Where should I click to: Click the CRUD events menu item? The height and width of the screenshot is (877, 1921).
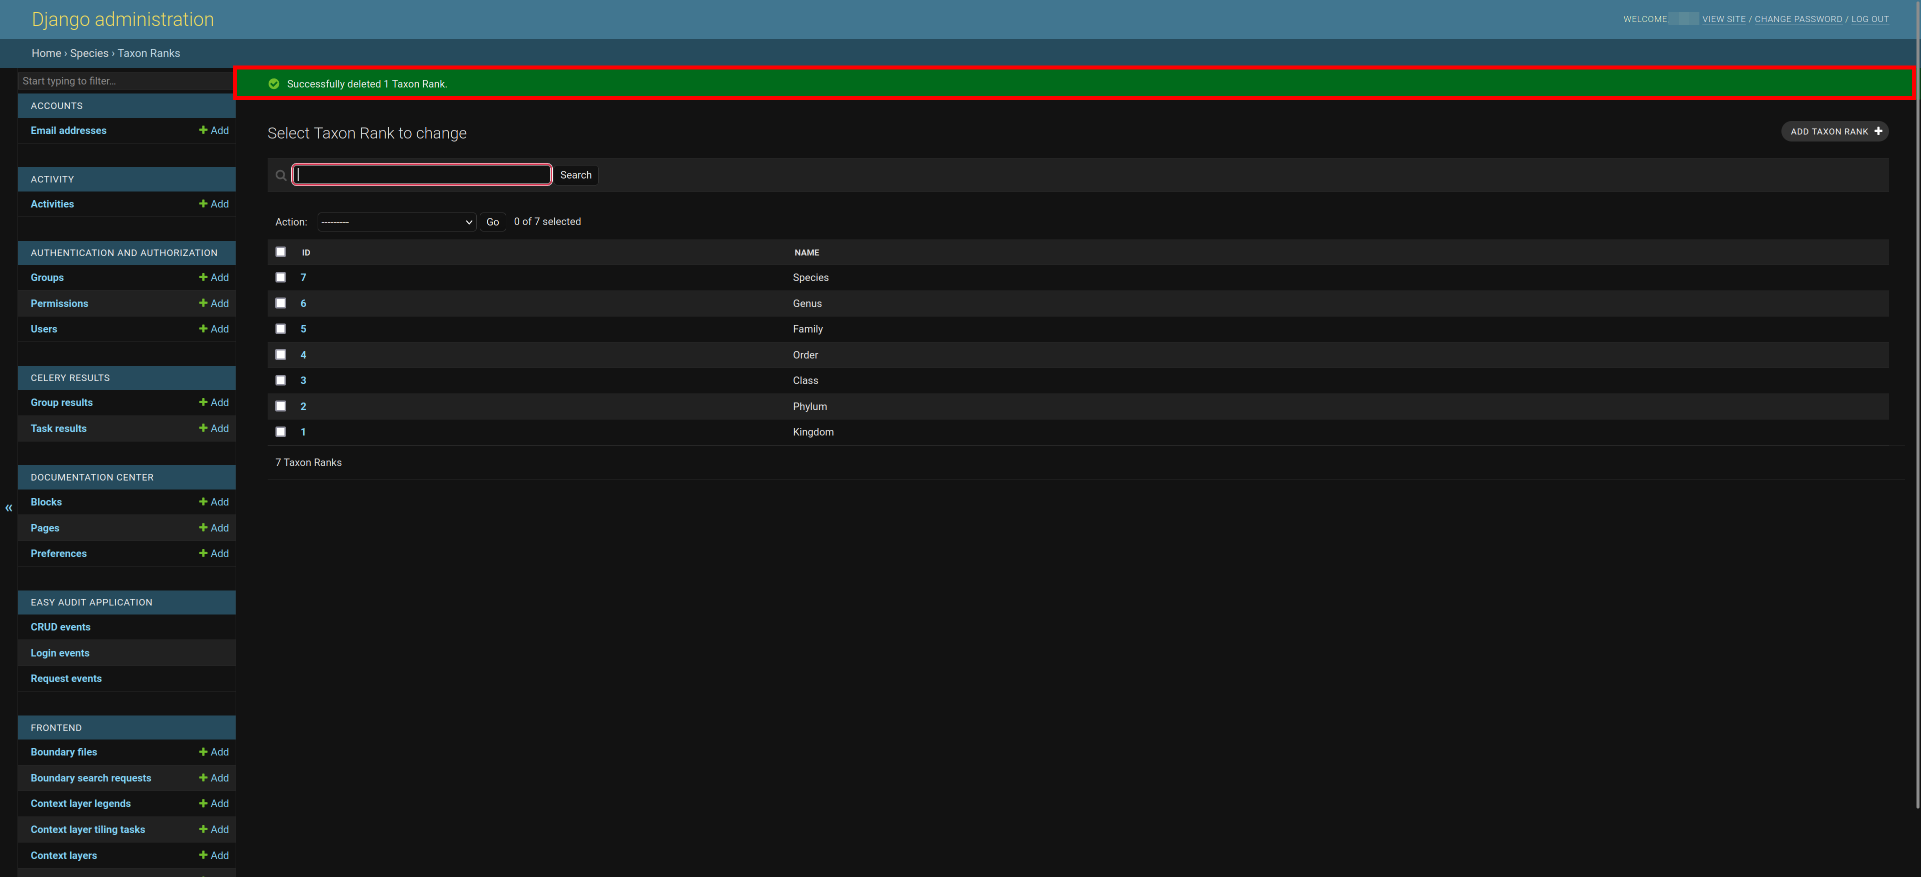pyautogui.click(x=60, y=626)
